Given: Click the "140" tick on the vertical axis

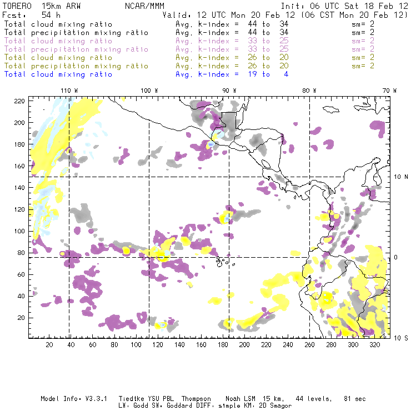Looking at the screenshot, I should pos(19,188).
